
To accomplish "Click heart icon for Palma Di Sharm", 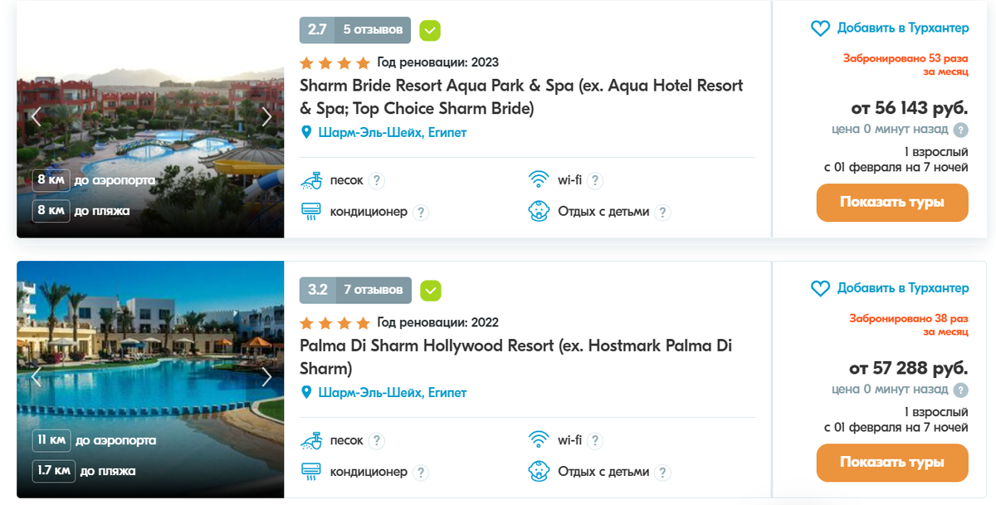I will (820, 288).
